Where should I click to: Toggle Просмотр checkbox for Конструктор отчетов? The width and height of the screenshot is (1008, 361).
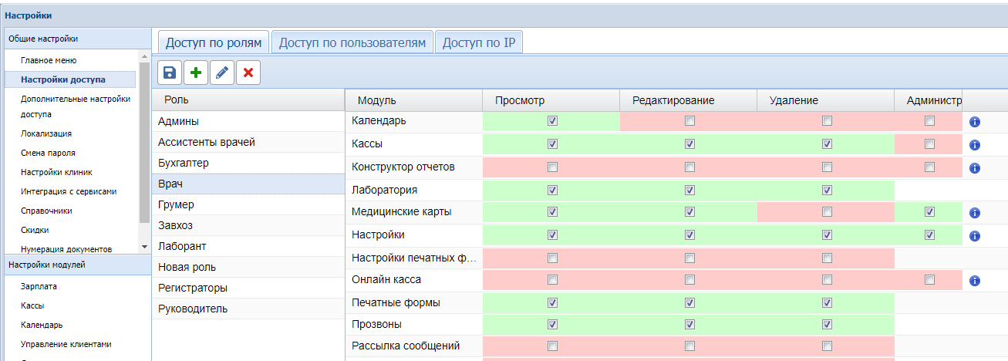click(551, 167)
